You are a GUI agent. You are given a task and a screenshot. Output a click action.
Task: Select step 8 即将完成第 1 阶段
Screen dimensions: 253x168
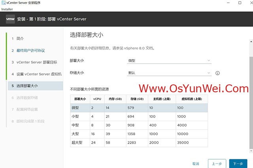(28, 121)
